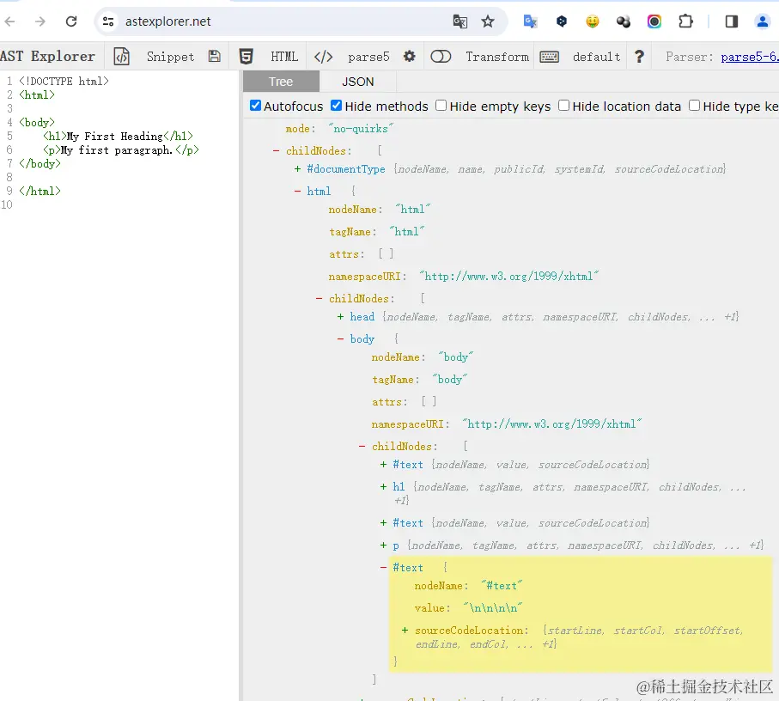This screenshot has height=701, width=779.
Task: Enable the Hide empty keys checkbox
Action: click(441, 106)
